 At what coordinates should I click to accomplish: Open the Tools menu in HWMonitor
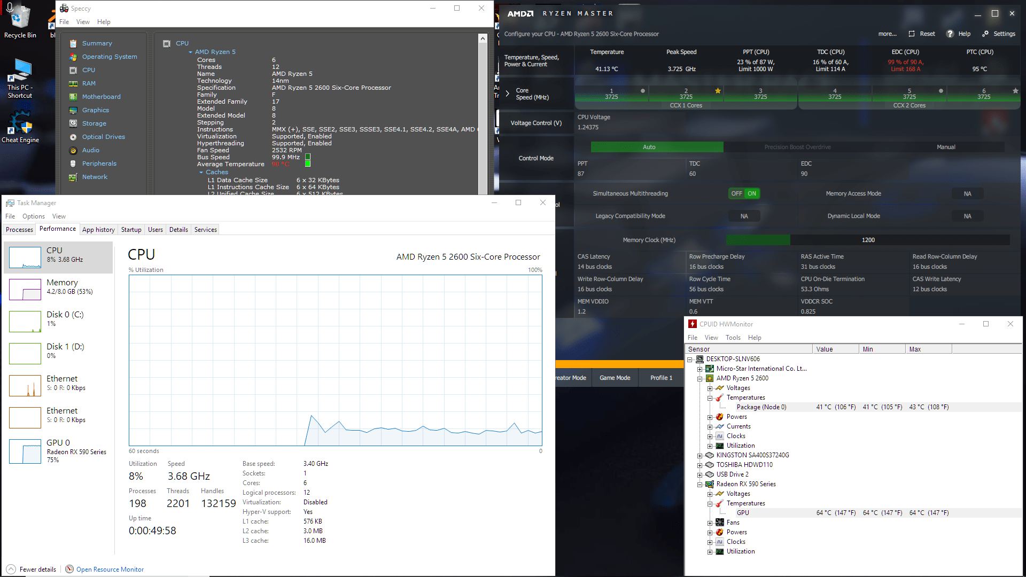click(x=733, y=337)
